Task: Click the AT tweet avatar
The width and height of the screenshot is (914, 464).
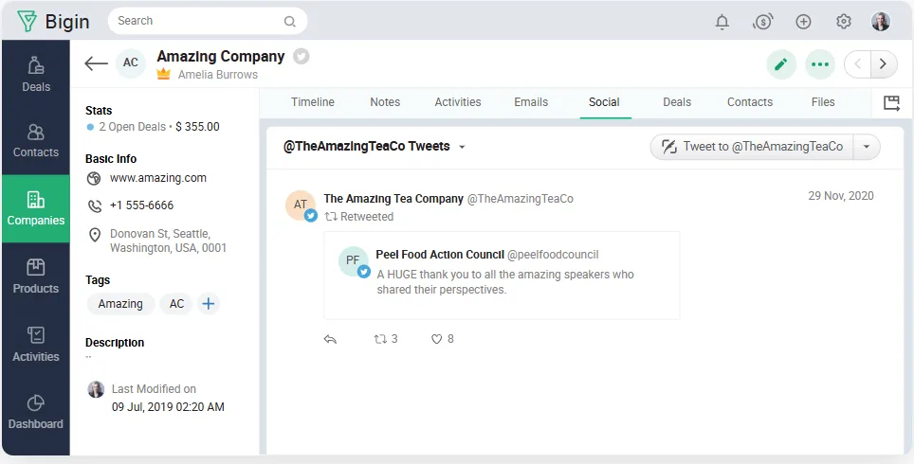Action: (301, 205)
